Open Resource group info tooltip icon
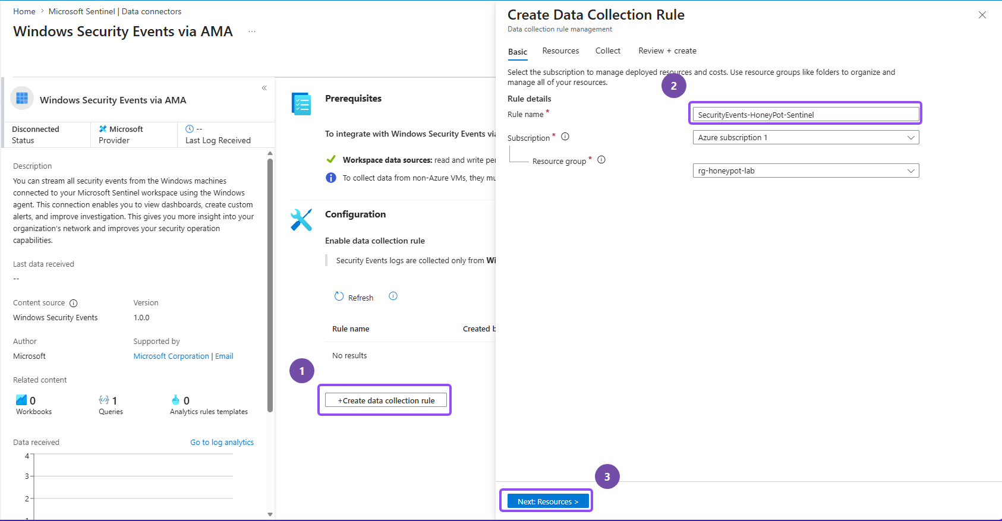Image resolution: width=1002 pixels, height=521 pixels. (x=601, y=160)
